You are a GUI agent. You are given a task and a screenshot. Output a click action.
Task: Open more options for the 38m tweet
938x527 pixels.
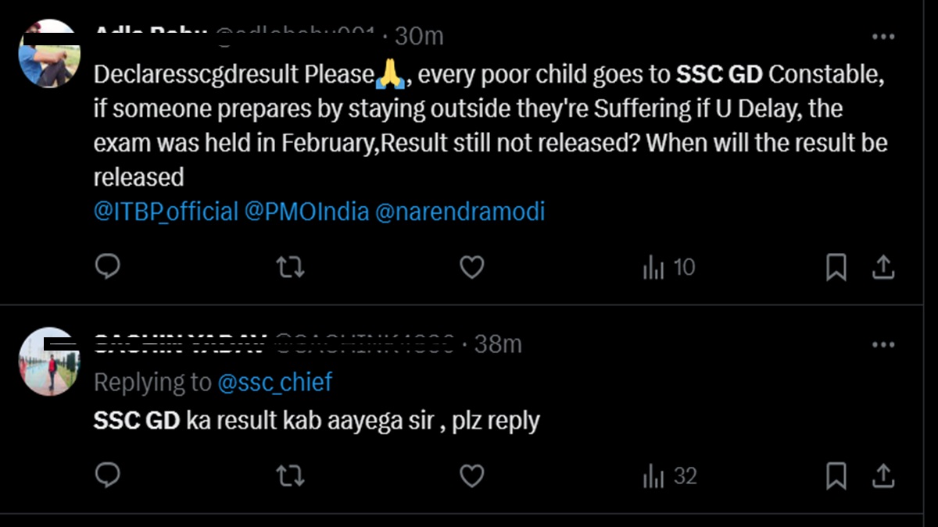(883, 344)
